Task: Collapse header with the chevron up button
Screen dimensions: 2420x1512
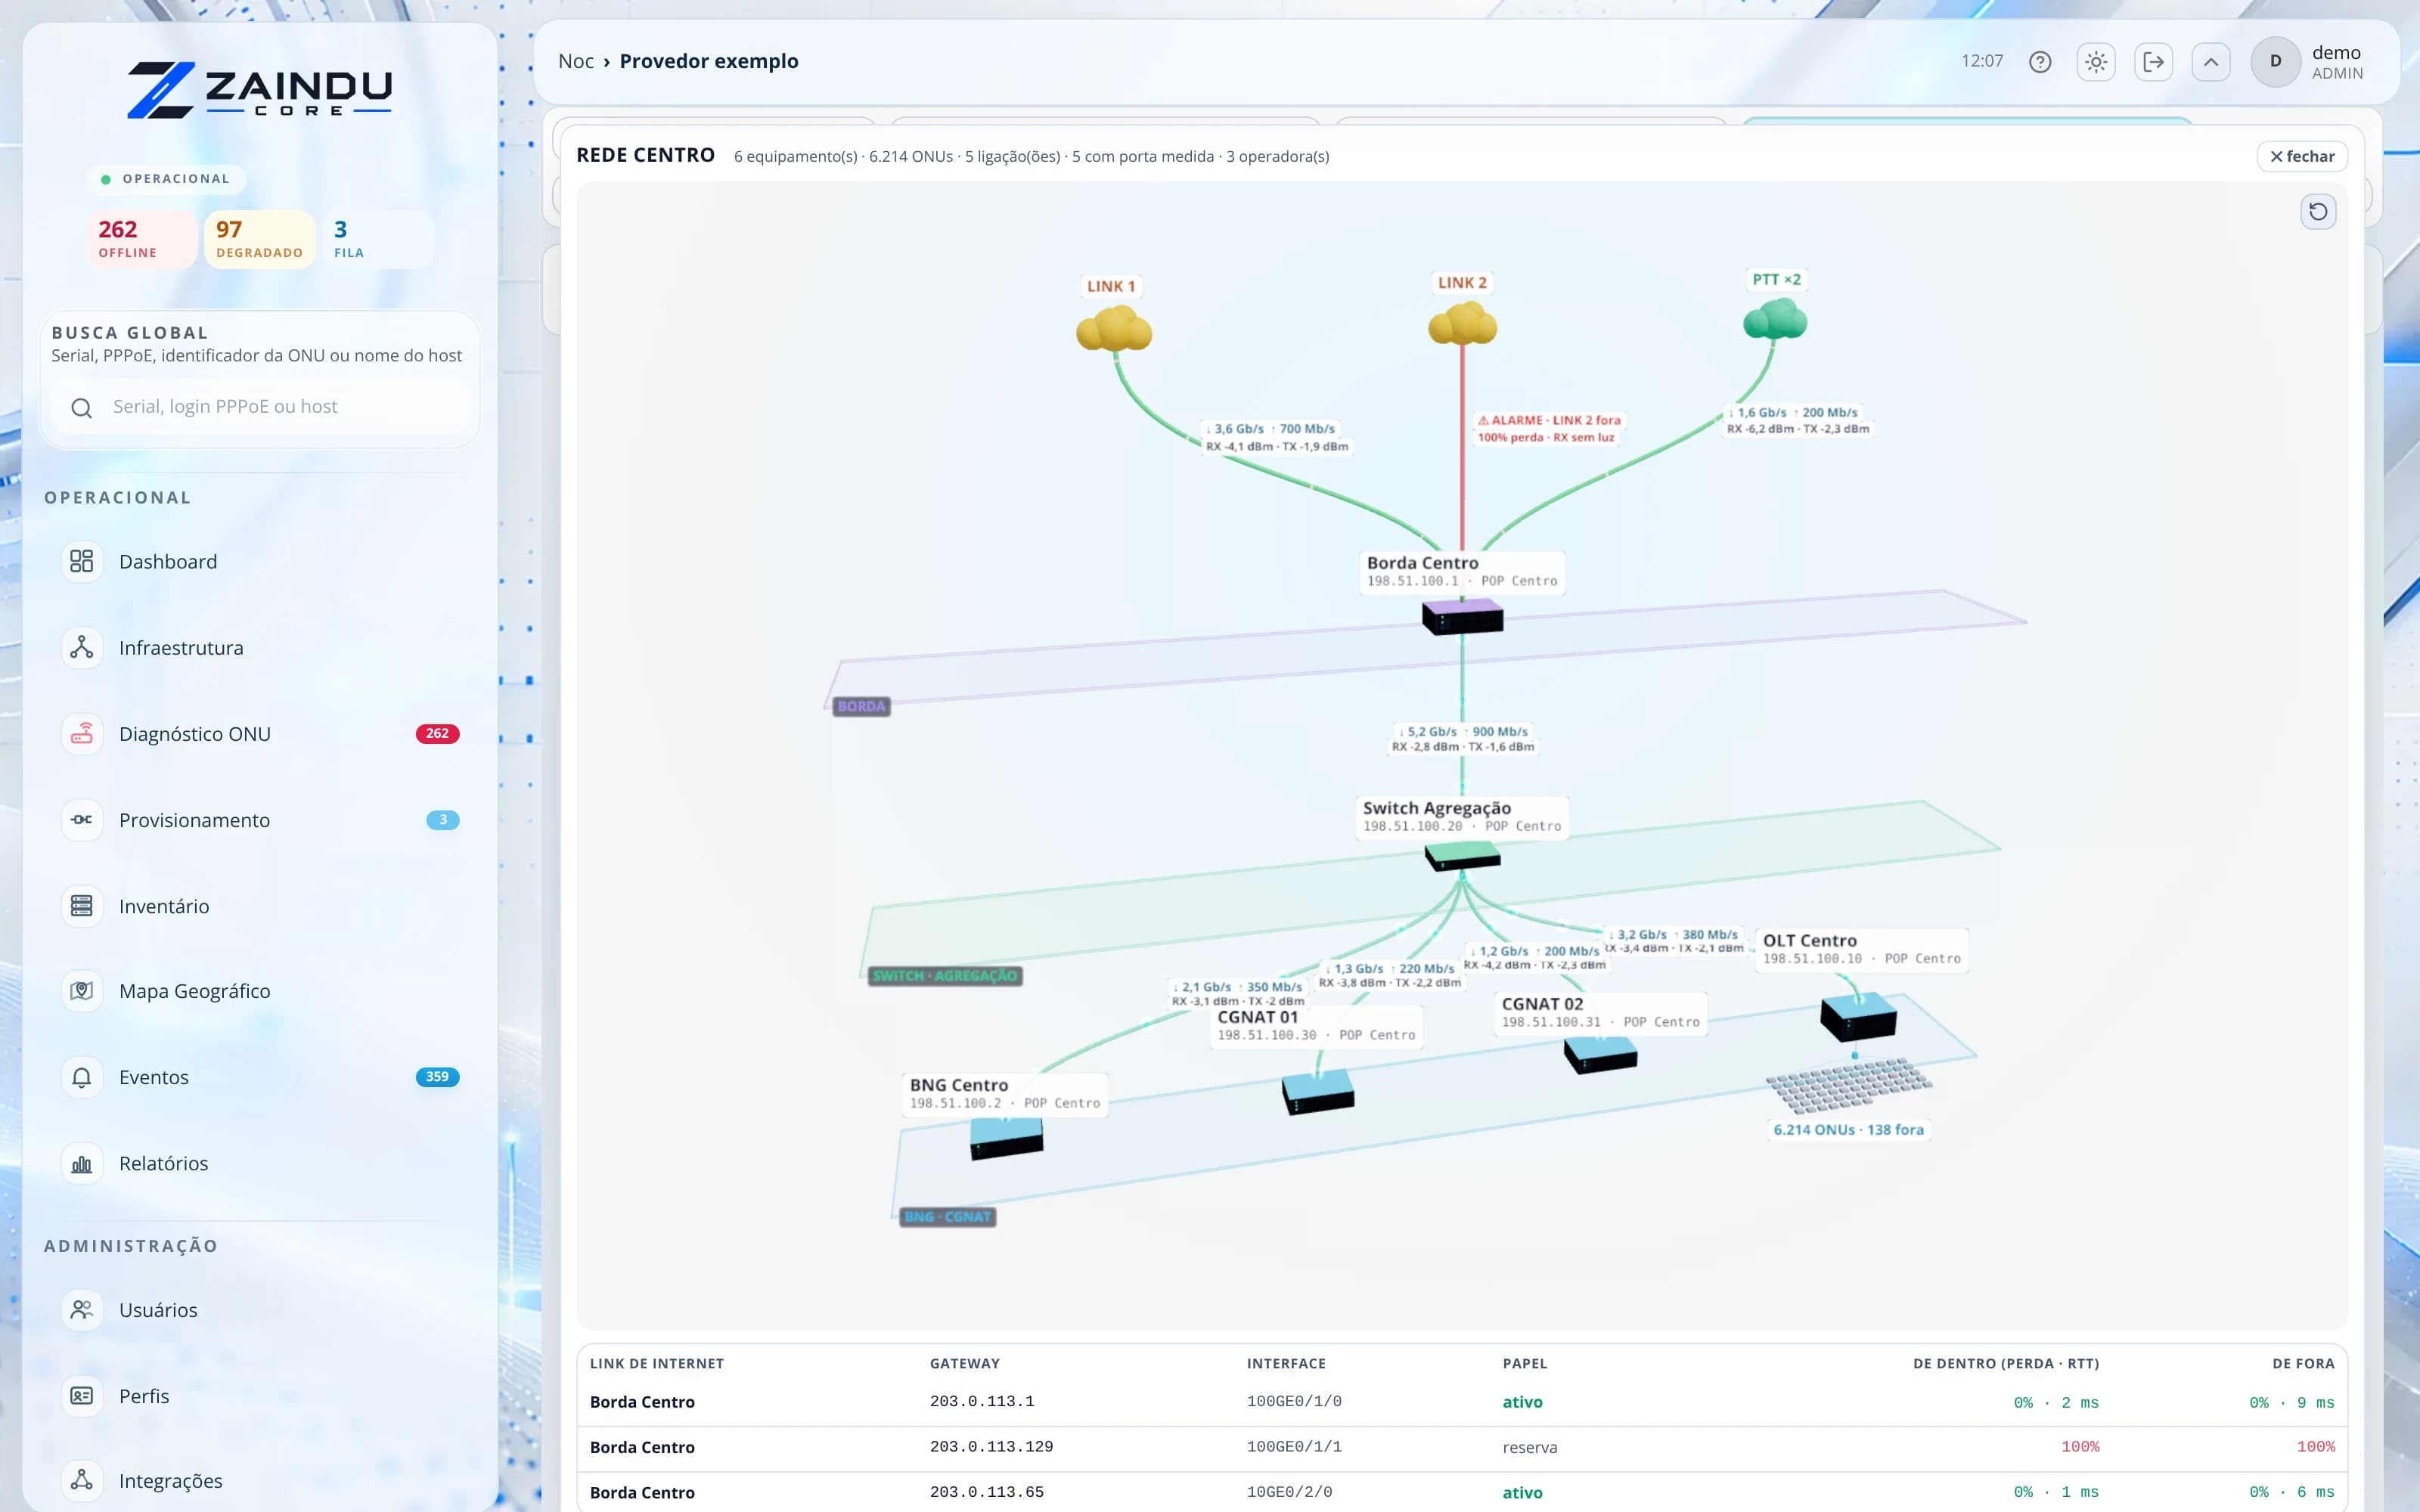Action: [x=2211, y=62]
